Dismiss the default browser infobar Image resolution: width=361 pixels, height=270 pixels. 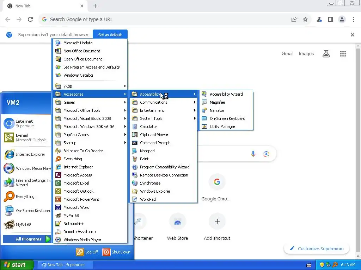352,35
